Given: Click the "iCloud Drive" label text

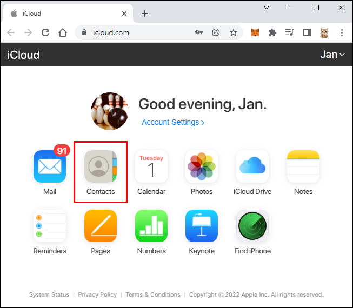Looking at the screenshot, I should (252, 191).
